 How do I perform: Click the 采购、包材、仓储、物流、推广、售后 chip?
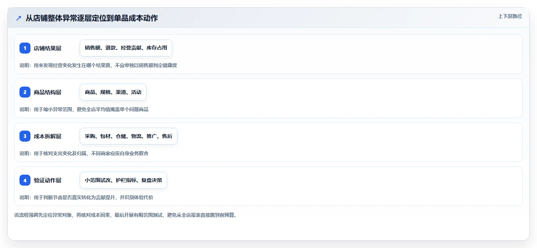129,136
